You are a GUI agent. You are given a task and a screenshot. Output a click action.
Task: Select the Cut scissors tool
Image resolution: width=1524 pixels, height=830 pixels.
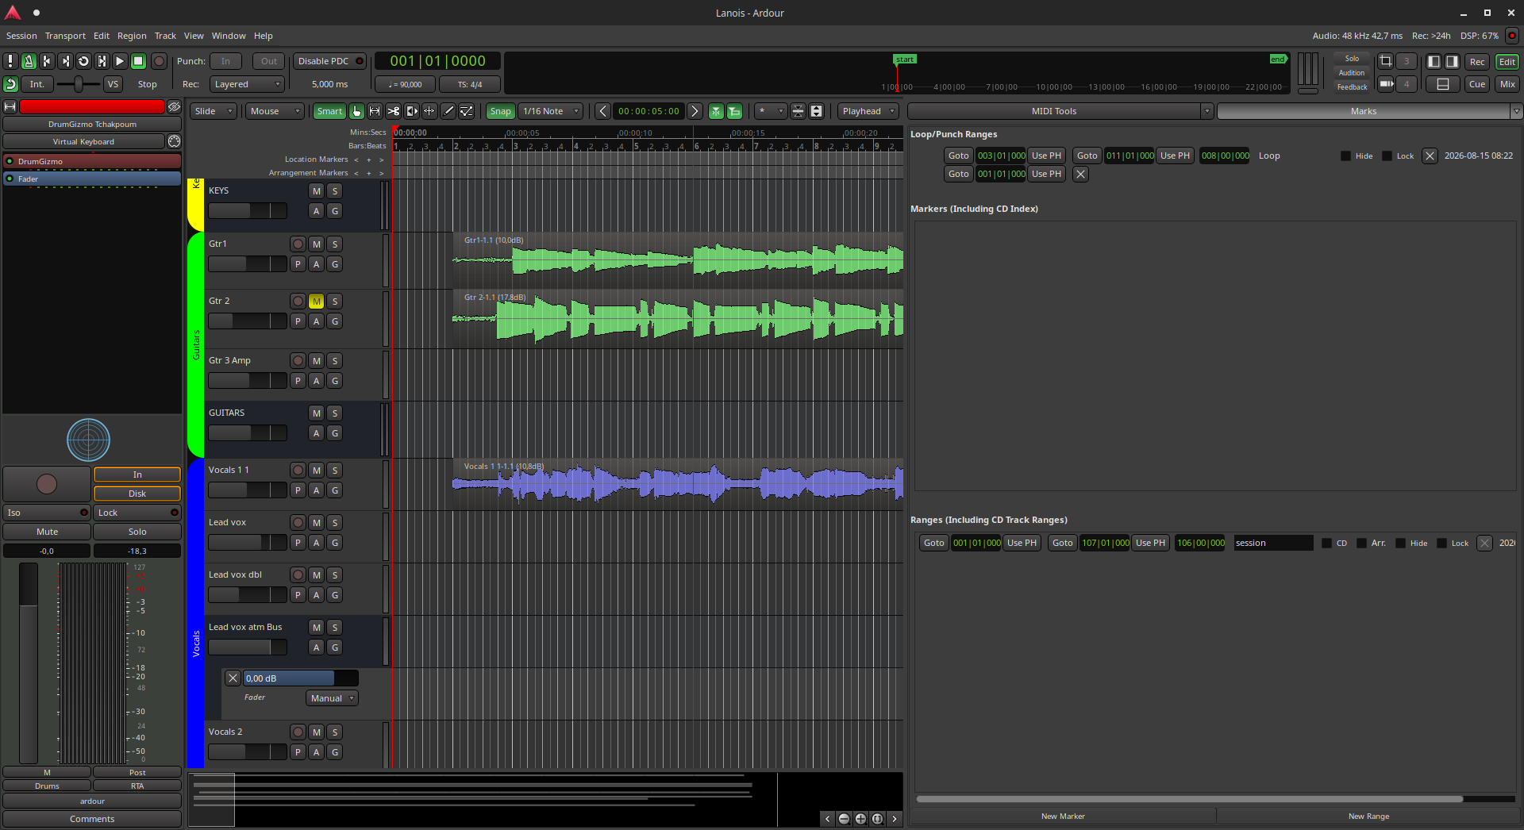[394, 111]
